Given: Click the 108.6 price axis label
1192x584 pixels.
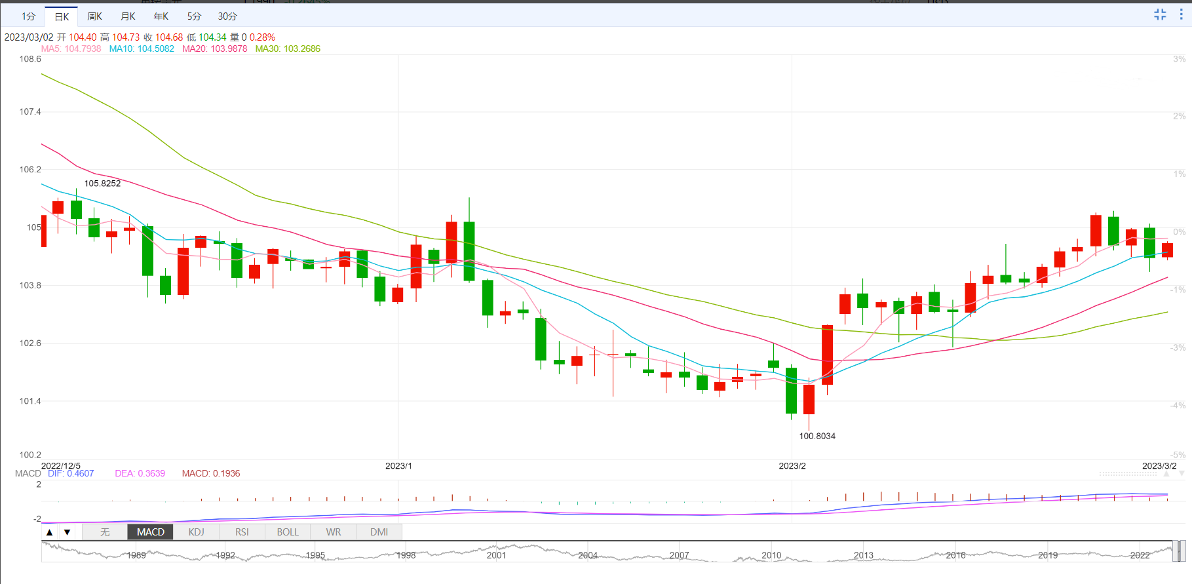Looking at the screenshot, I should click(x=30, y=59).
